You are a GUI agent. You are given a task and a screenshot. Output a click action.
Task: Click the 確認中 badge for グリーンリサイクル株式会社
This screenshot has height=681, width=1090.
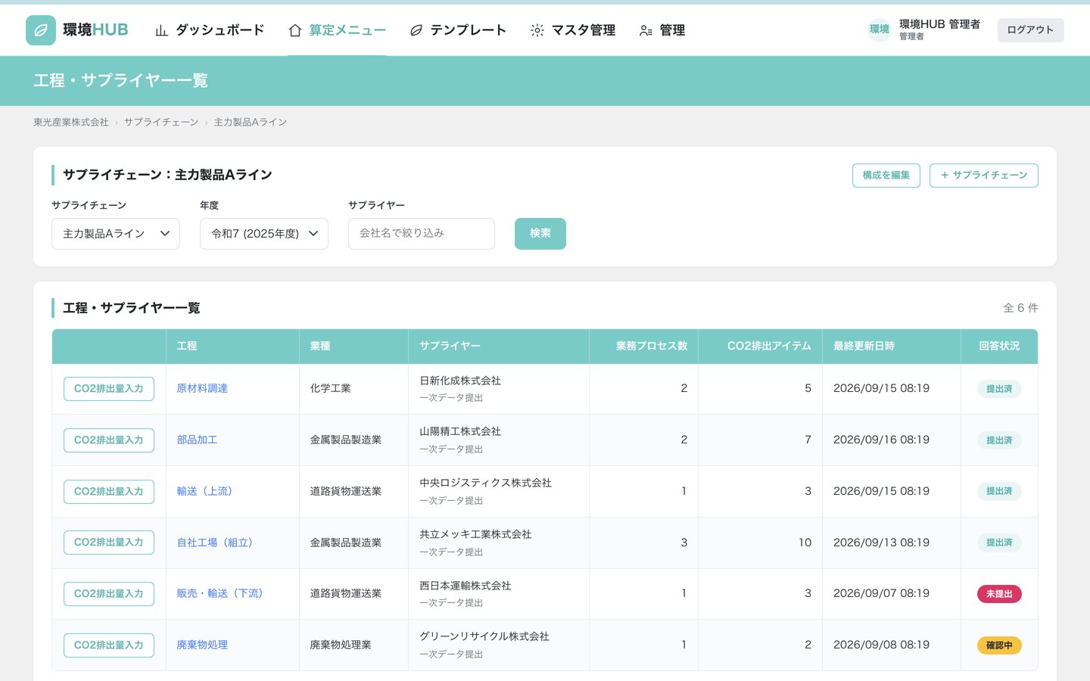[x=999, y=645]
